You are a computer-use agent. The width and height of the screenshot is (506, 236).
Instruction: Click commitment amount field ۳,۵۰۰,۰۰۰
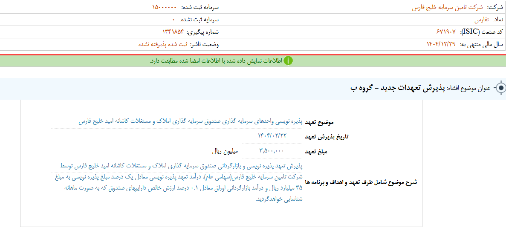(x=272, y=150)
